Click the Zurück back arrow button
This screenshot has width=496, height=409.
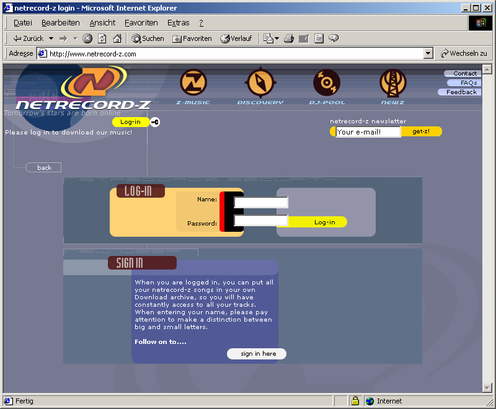[28, 38]
